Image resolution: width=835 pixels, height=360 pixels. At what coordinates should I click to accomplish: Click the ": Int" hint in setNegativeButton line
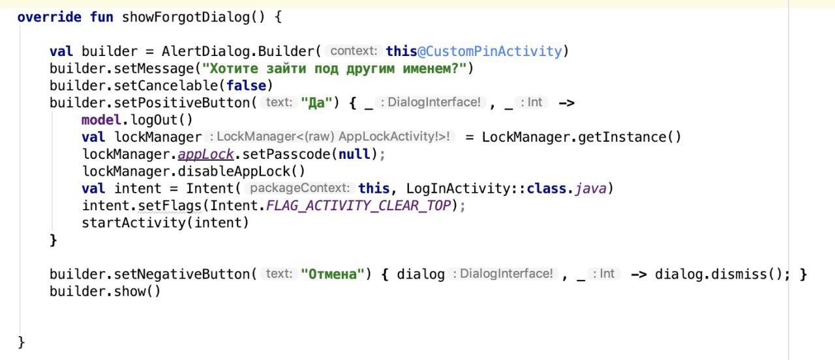(603, 274)
